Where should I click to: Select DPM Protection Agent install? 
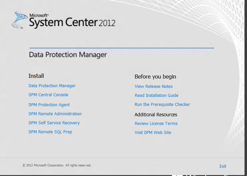(49, 105)
